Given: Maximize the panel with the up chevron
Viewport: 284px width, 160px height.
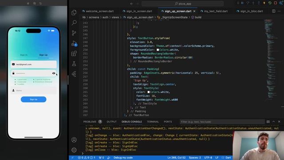Looking at the screenshot, I should pyautogui.click(x=274, y=122).
